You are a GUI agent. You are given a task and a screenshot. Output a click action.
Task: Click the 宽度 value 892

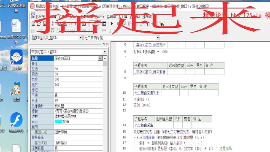[57, 79]
